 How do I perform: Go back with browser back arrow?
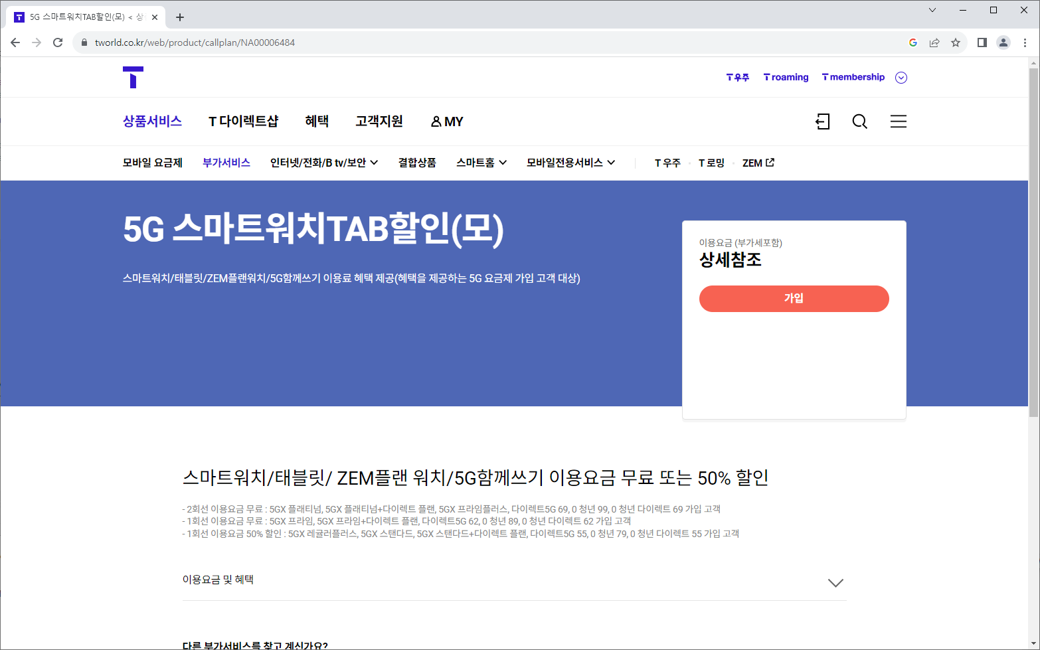pos(15,42)
